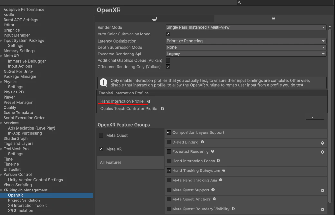Open Adaptive Performance settings
Image resolution: width=335 pixels, height=215 pixels.
tap(24, 9)
